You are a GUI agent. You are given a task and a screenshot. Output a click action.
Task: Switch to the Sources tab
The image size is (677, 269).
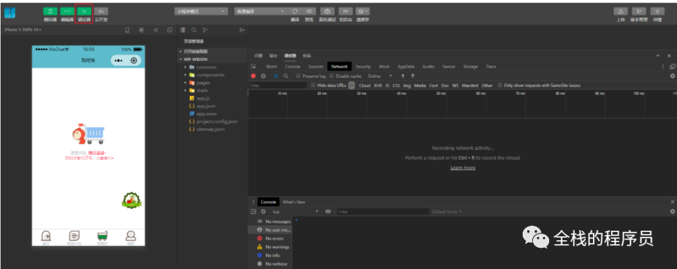click(315, 66)
